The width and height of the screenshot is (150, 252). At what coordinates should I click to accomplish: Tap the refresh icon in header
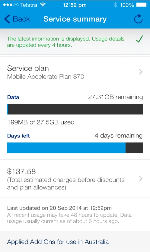[x=138, y=19]
